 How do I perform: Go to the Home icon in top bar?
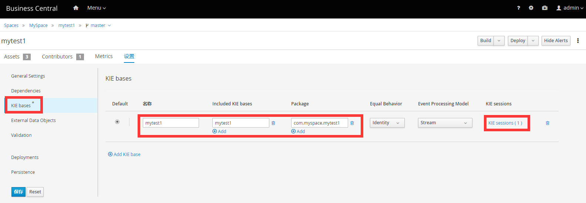[x=76, y=8]
